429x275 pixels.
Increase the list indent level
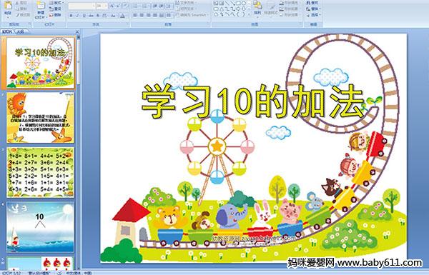point(162,6)
